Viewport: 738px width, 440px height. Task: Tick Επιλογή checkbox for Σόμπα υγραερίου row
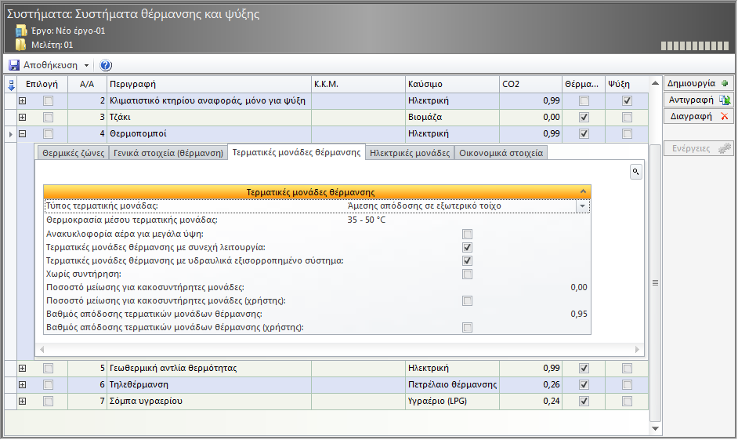[48, 402]
